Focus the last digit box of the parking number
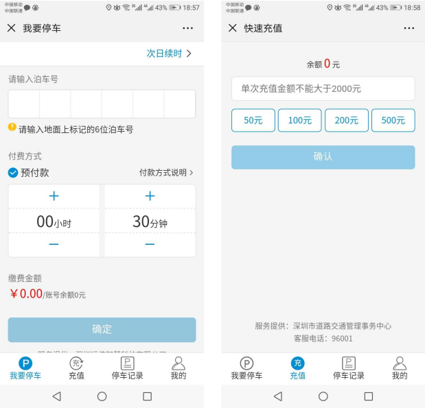Image resolution: width=425 pixels, height=408 pixels. tap(180, 104)
